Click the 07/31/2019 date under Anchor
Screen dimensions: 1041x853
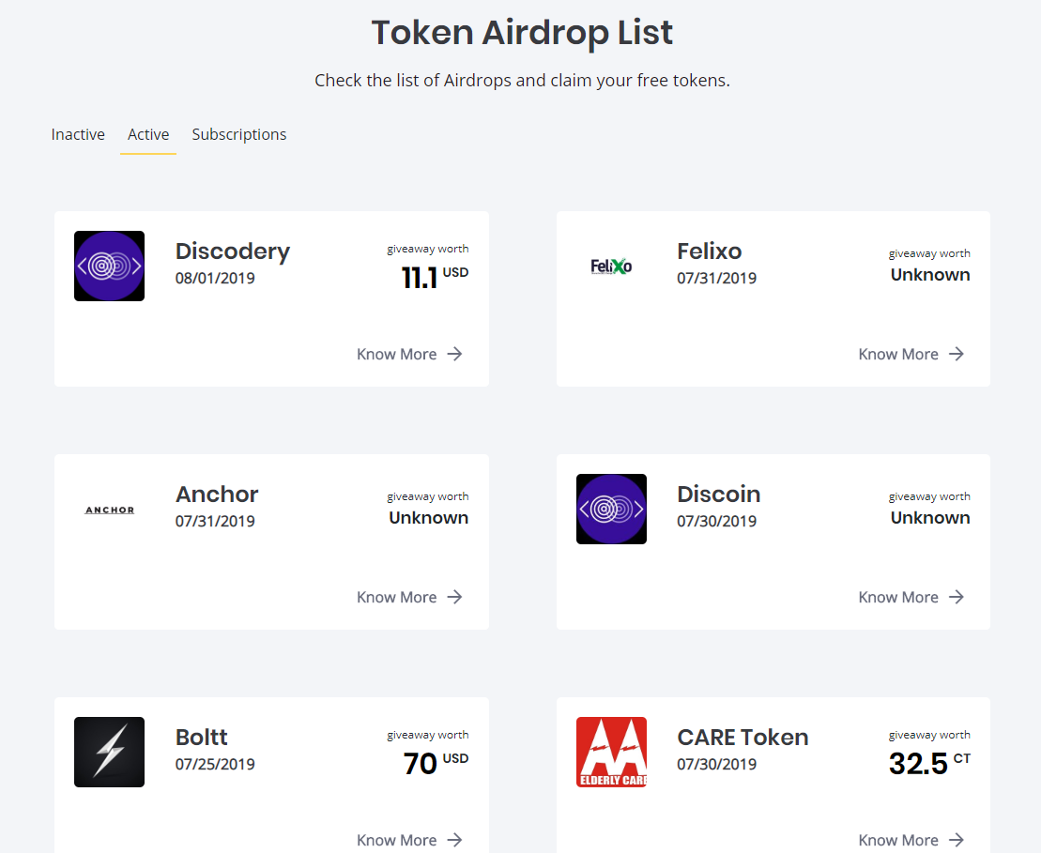pyautogui.click(x=215, y=521)
